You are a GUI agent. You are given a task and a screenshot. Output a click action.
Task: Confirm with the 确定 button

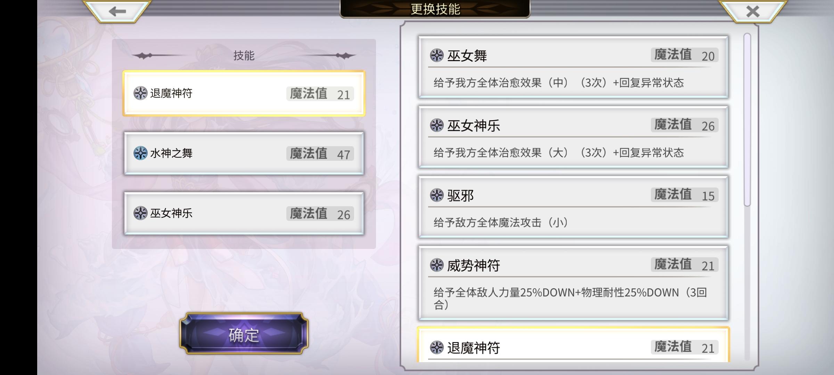[244, 334]
